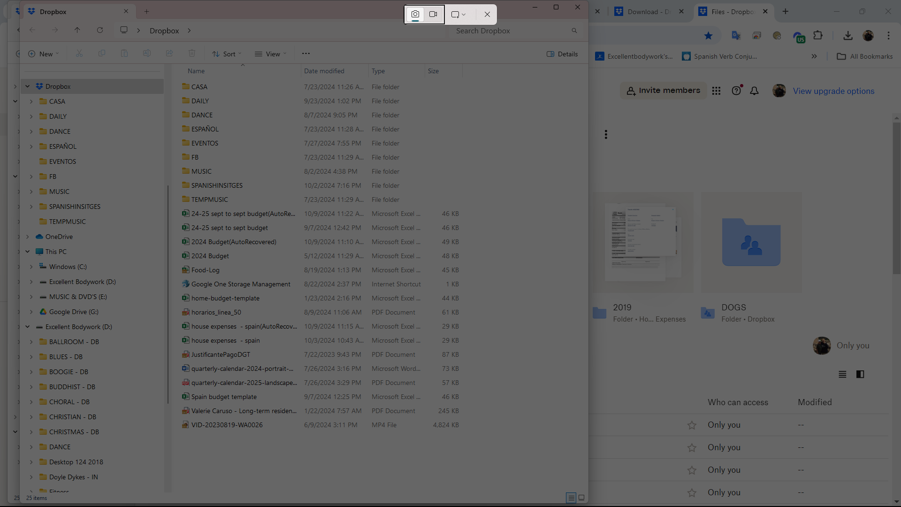Click the Dropbox notifications bell
The height and width of the screenshot is (507, 901).
tap(754, 91)
